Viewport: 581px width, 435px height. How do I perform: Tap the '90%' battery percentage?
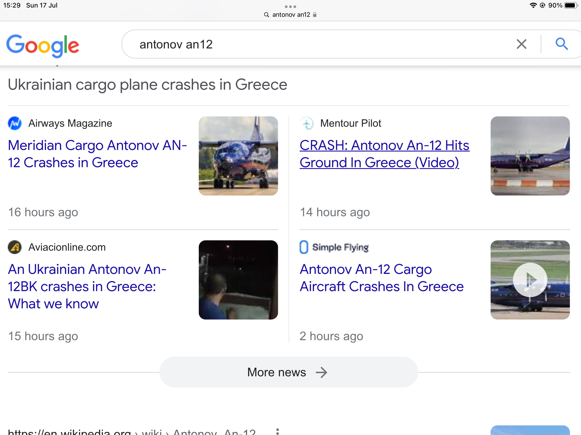tap(555, 5)
